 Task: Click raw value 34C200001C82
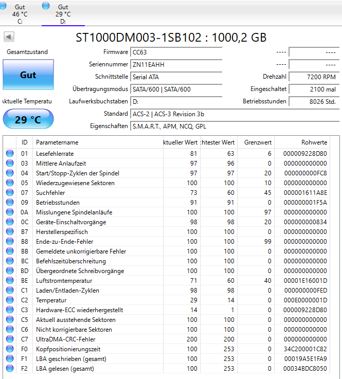pos(305,349)
